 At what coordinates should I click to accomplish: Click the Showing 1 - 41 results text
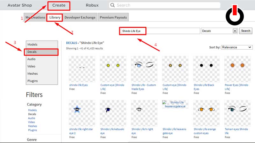pyautogui.click(x=84, y=48)
